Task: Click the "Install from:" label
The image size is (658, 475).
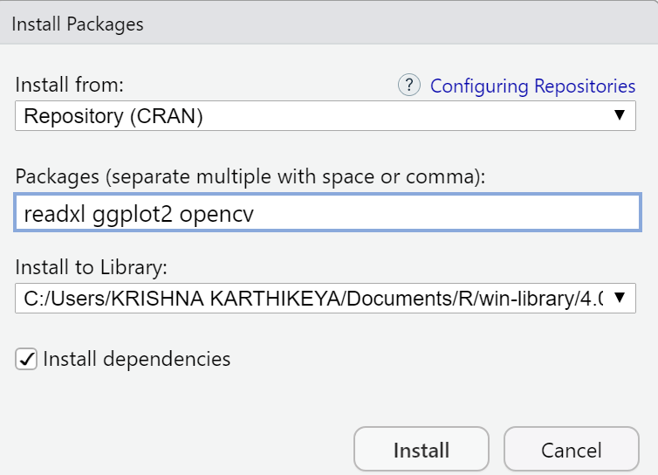Action: click(70, 86)
